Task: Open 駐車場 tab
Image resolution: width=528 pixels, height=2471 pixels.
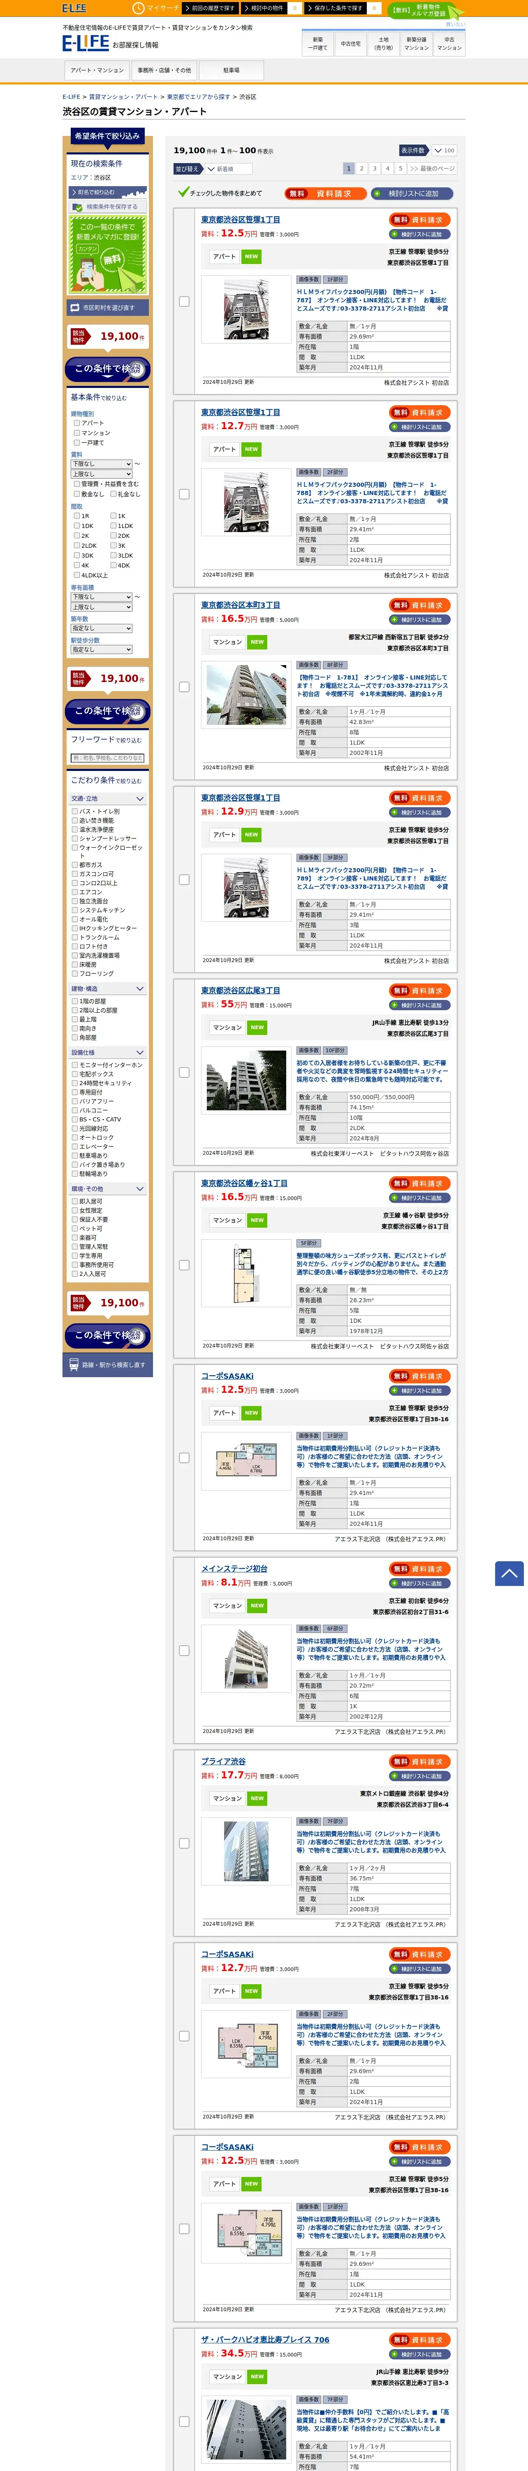Action: click(x=231, y=70)
